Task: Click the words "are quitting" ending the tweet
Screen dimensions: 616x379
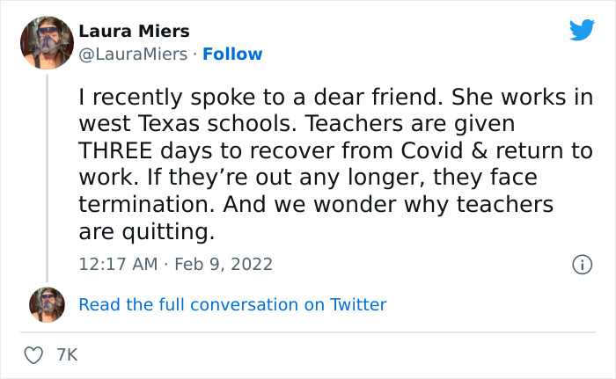Action: pos(146,233)
